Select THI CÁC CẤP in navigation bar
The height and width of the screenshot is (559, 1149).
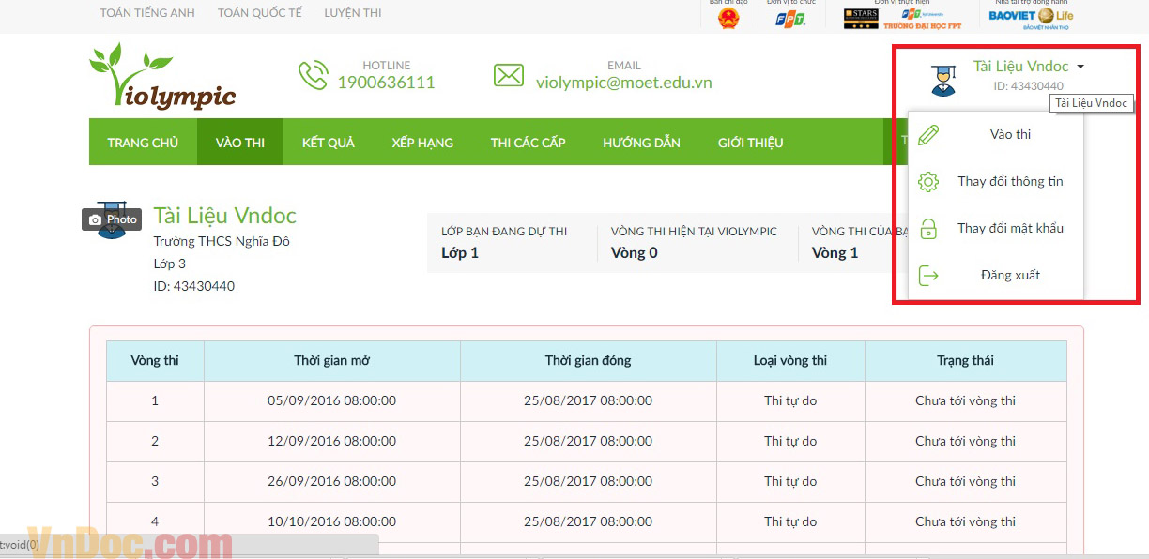pyautogui.click(x=528, y=143)
